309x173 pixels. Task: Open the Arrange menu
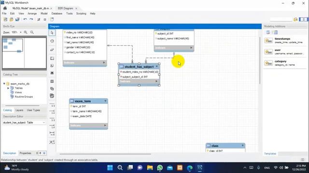(32, 13)
